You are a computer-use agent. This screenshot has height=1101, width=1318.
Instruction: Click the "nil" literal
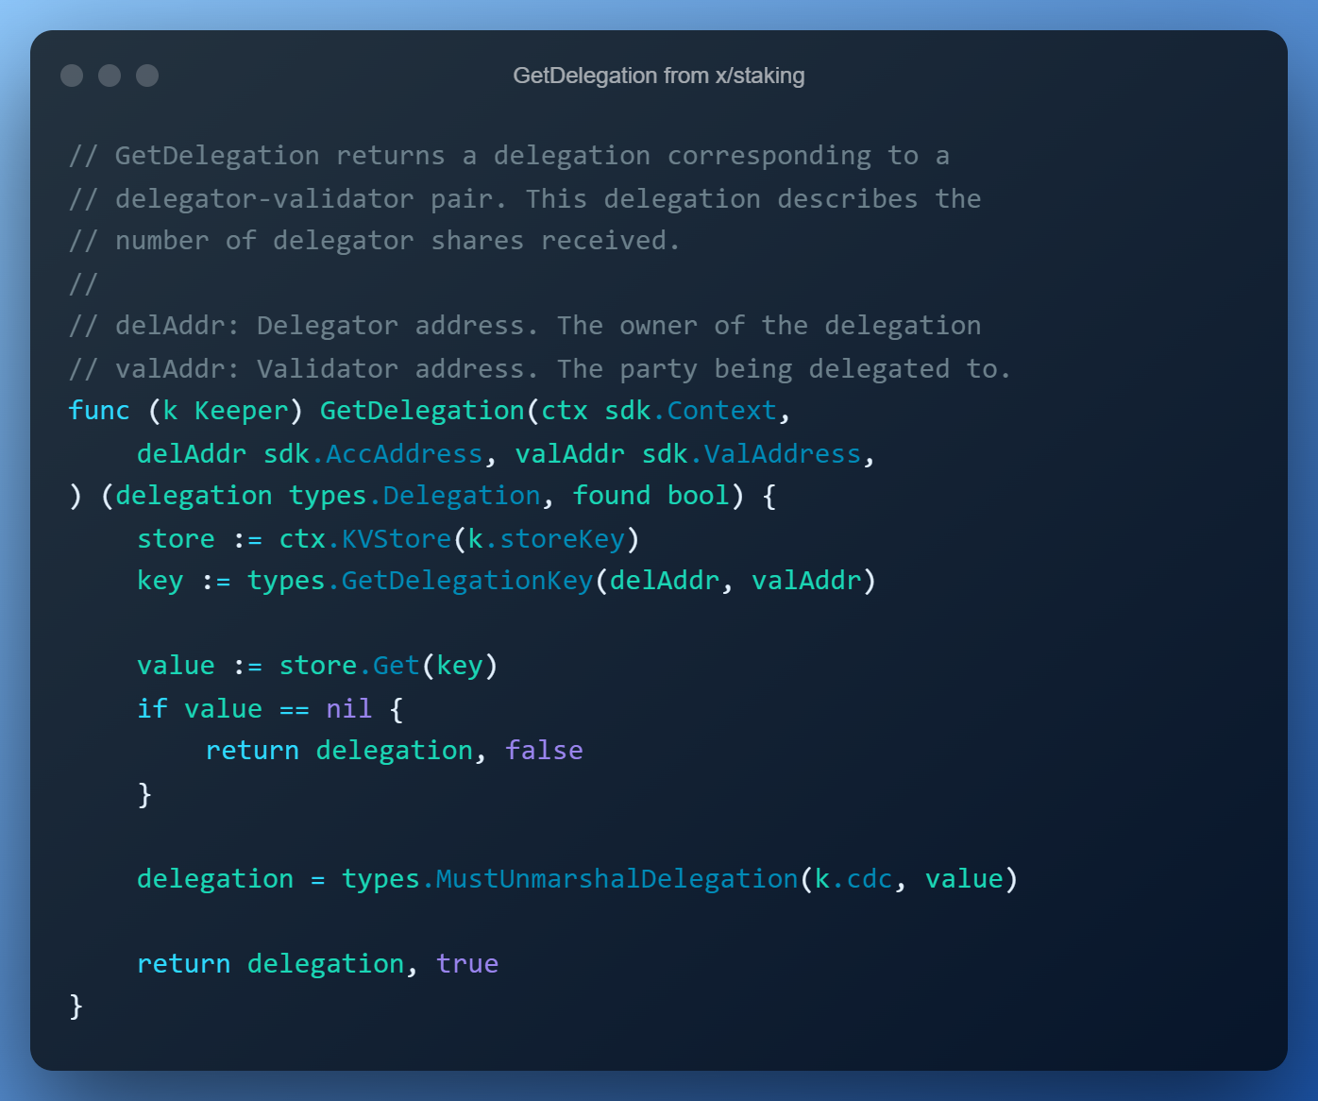[349, 708]
